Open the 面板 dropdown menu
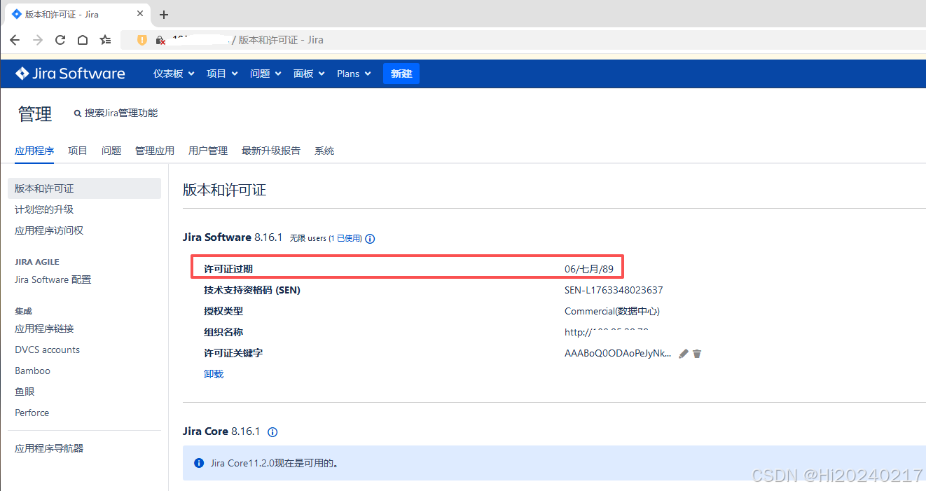 click(309, 74)
